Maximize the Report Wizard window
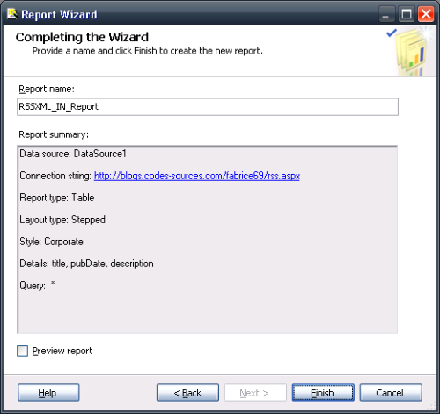 click(x=407, y=14)
